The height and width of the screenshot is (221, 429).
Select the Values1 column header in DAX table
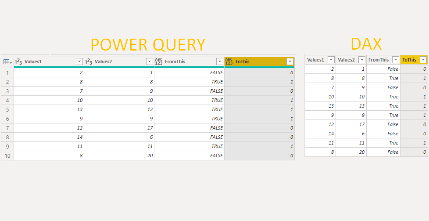pyautogui.click(x=320, y=60)
